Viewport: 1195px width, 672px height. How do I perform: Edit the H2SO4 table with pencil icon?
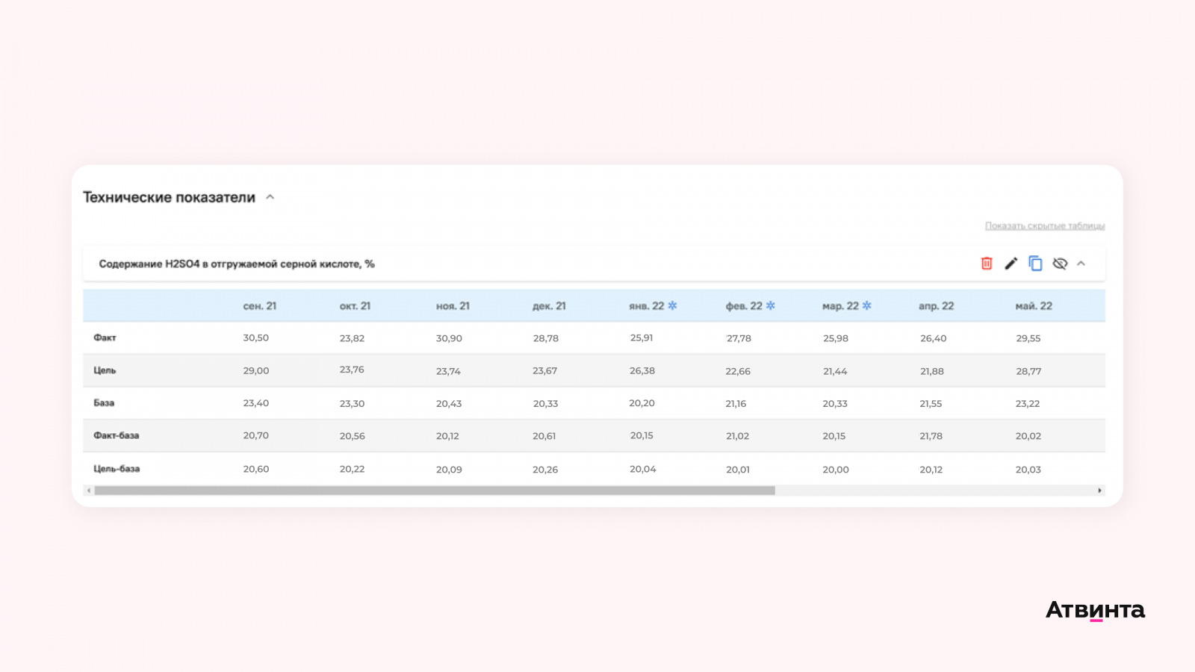click(1011, 264)
